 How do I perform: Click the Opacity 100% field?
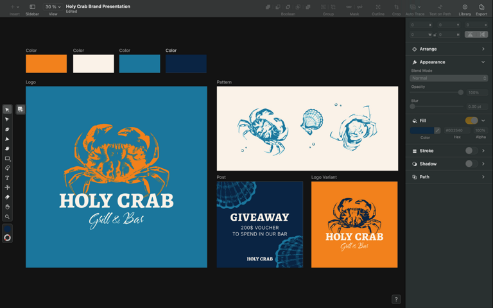(x=477, y=92)
